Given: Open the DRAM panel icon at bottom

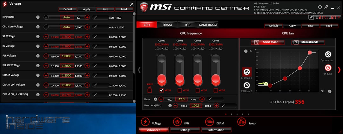Looking at the screenshot, I should click(x=209, y=122).
